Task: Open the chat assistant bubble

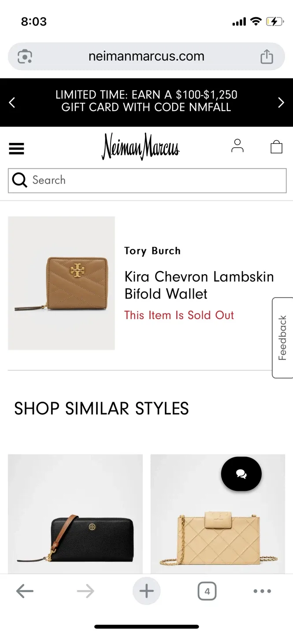Action: pos(241,474)
